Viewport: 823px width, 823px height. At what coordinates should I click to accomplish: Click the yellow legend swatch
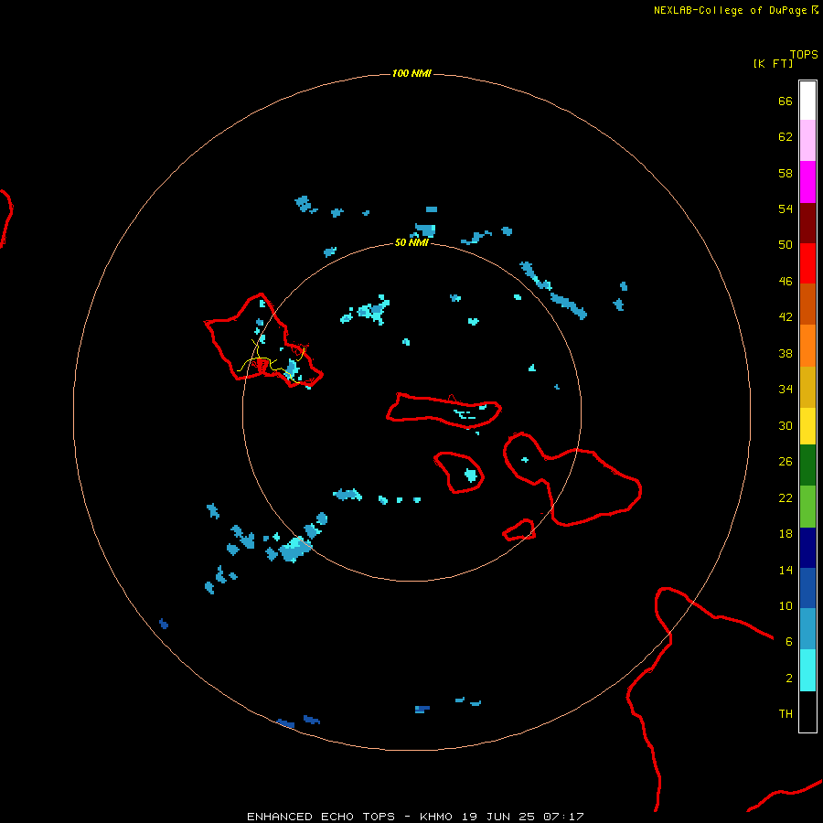(x=807, y=426)
